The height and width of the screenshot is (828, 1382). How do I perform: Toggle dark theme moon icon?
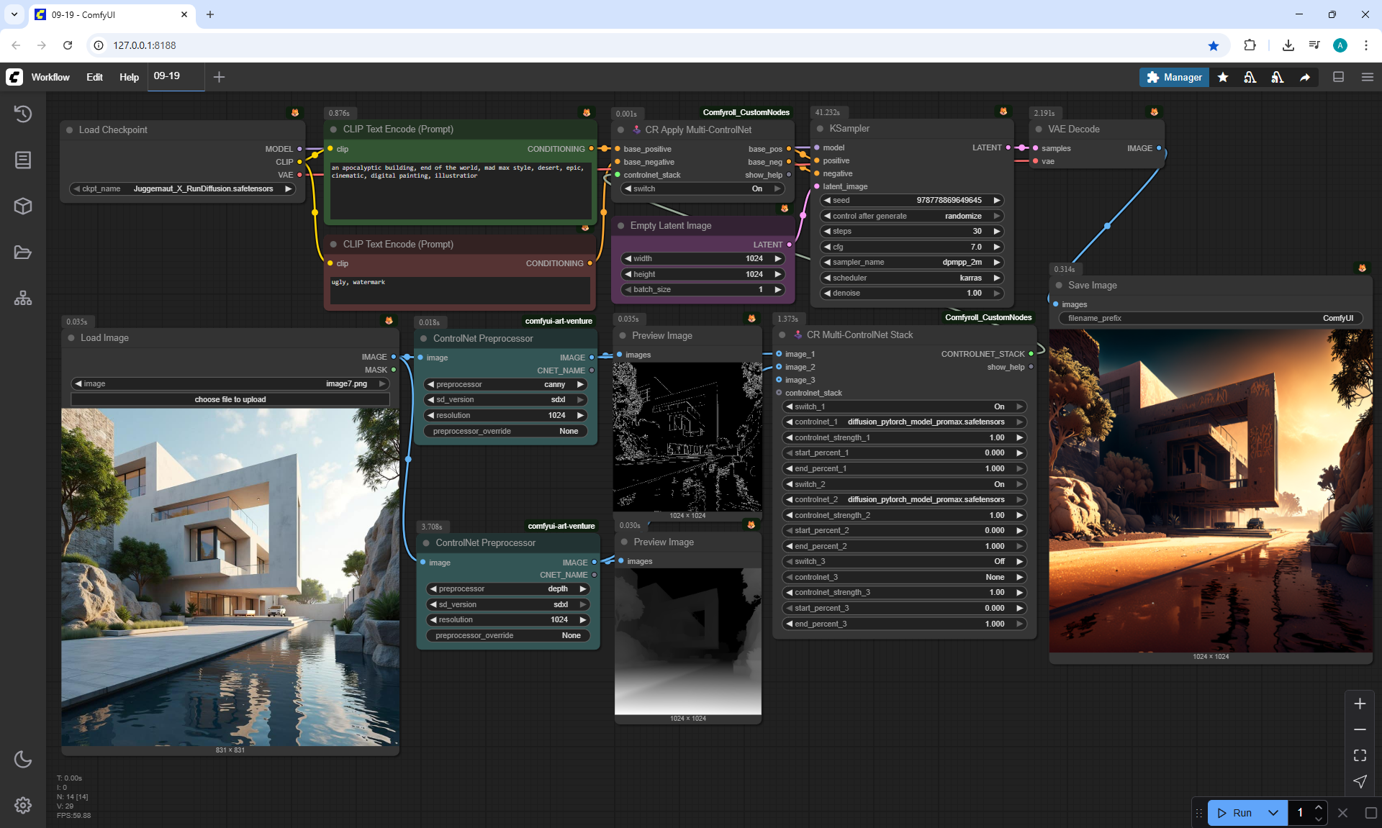click(23, 759)
